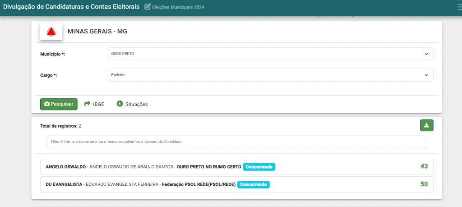This screenshot has height=207, width=462.
Task: Open the Município dropdown showing OURO PRETO
Action: pos(270,54)
